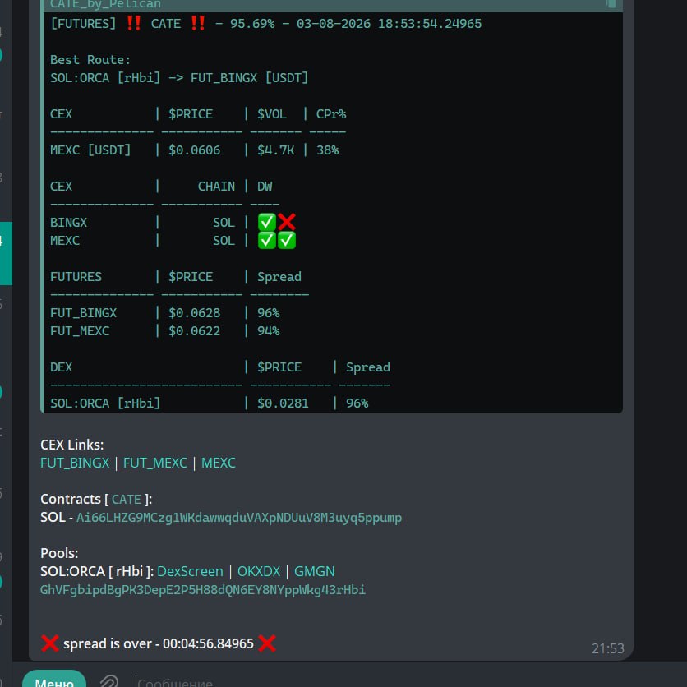Click the Меню bot menu button

pos(54,680)
